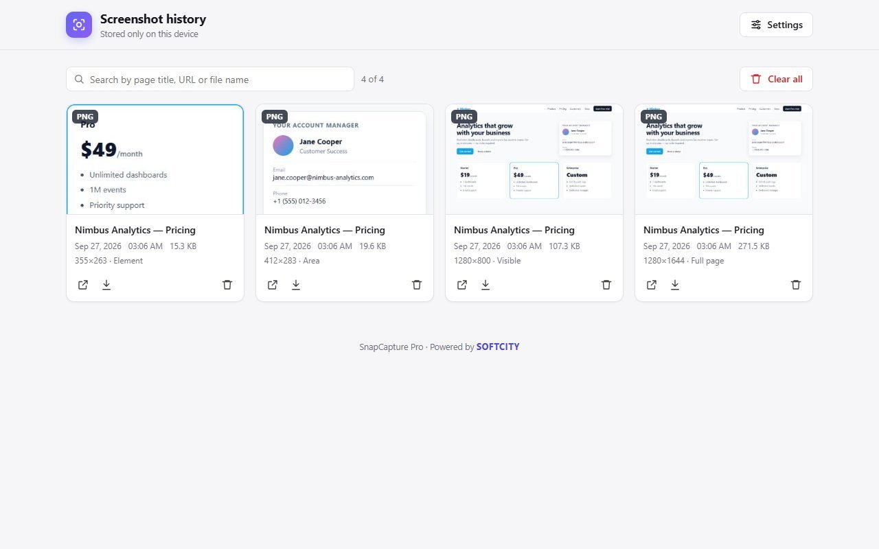This screenshot has width=879, height=549.
Task: Click the PNG badge on the Area card
Action: point(275,117)
